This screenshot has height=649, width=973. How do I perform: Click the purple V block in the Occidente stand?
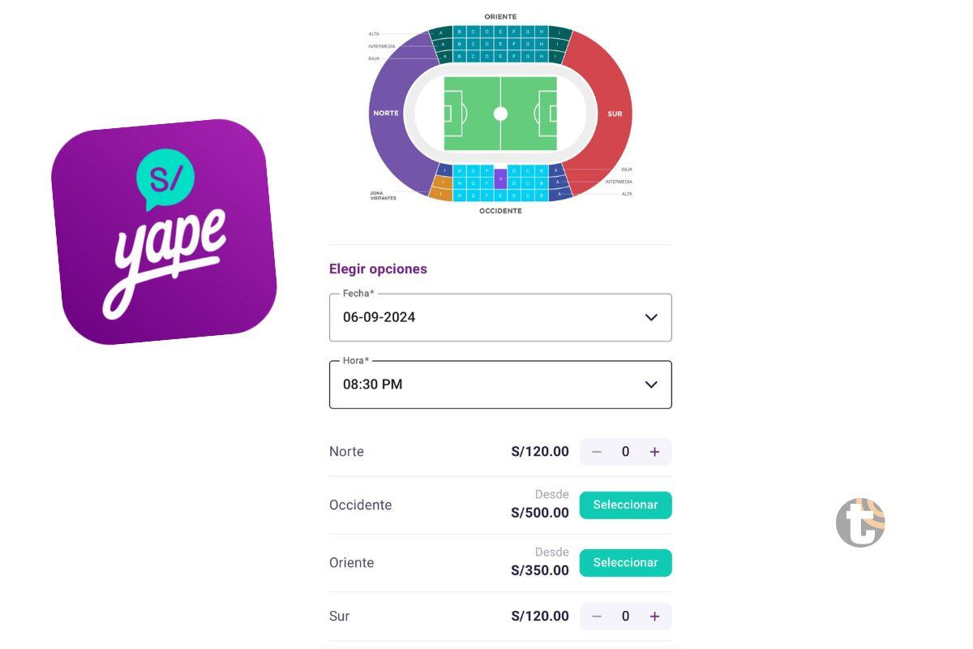pos(501,178)
